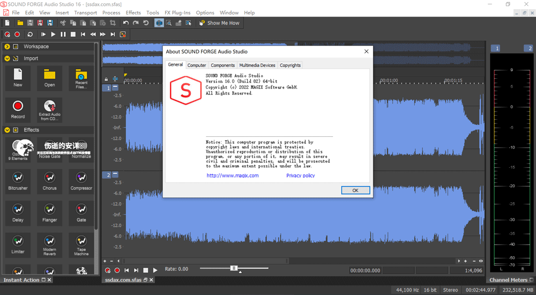Apply the Modern Reverb effect
Image resolution: width=536 pixels, height=295 pixels.
pyautogui.click(x=49, y=245)
